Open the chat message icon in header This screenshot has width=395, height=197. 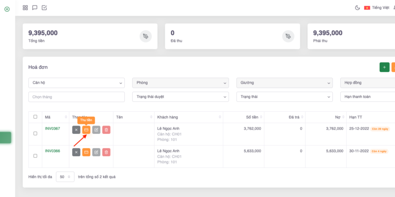click(x=35, y=7)
